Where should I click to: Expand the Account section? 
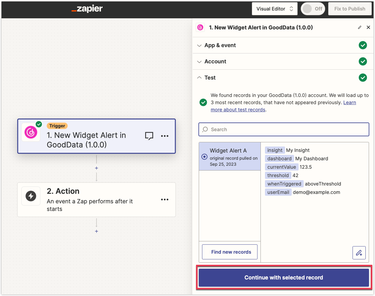click(283, 62)
